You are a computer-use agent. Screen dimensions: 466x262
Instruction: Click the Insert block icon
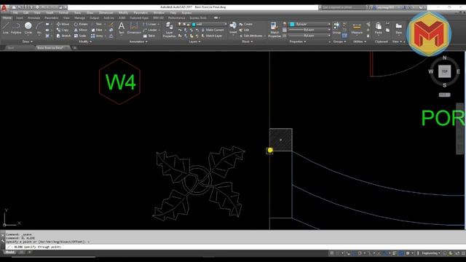click(x=233, y=28)
